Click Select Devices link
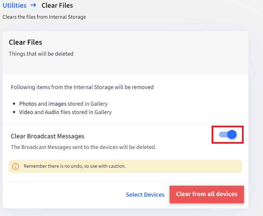 pos(145,195)
